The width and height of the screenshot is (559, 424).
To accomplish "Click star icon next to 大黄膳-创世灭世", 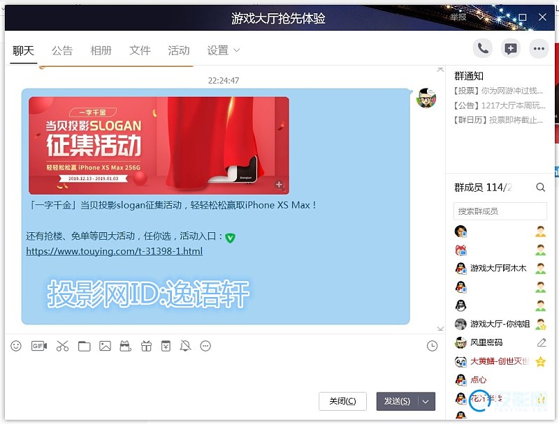I will click(541, 361).
